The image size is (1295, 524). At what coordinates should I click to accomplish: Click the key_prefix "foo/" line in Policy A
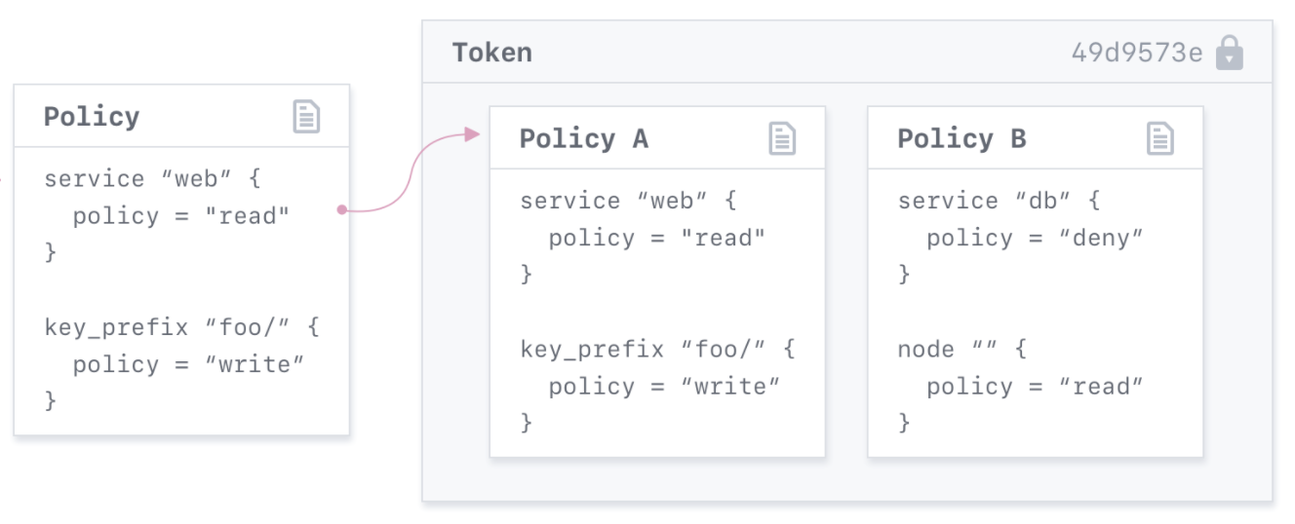tap(657, 349)
